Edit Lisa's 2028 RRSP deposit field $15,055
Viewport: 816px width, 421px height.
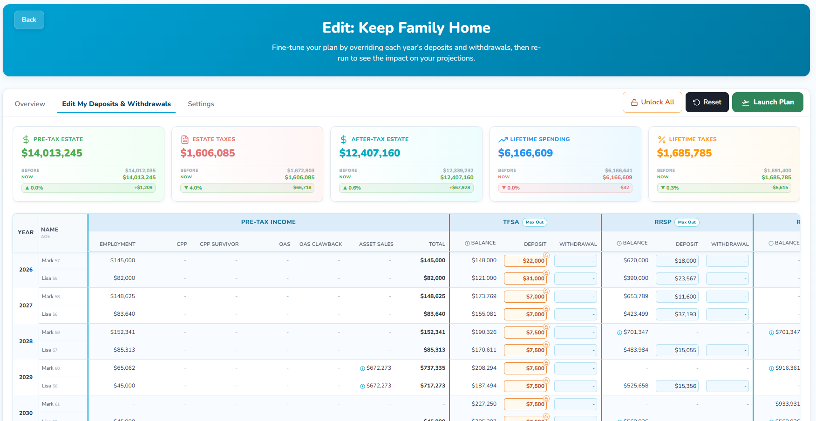[677, 350]
